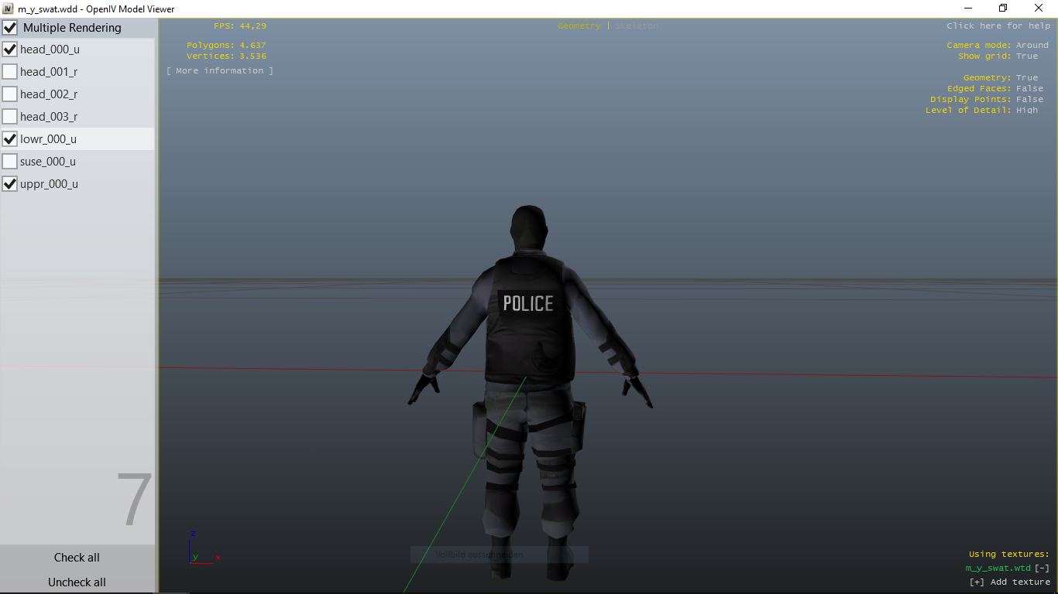Expand the More information section
The width and height of the screenshot is (1058, 594).
[220, 70]
